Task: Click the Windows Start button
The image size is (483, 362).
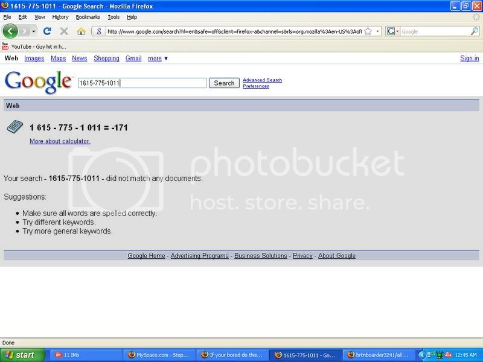Action: point(22,355)
